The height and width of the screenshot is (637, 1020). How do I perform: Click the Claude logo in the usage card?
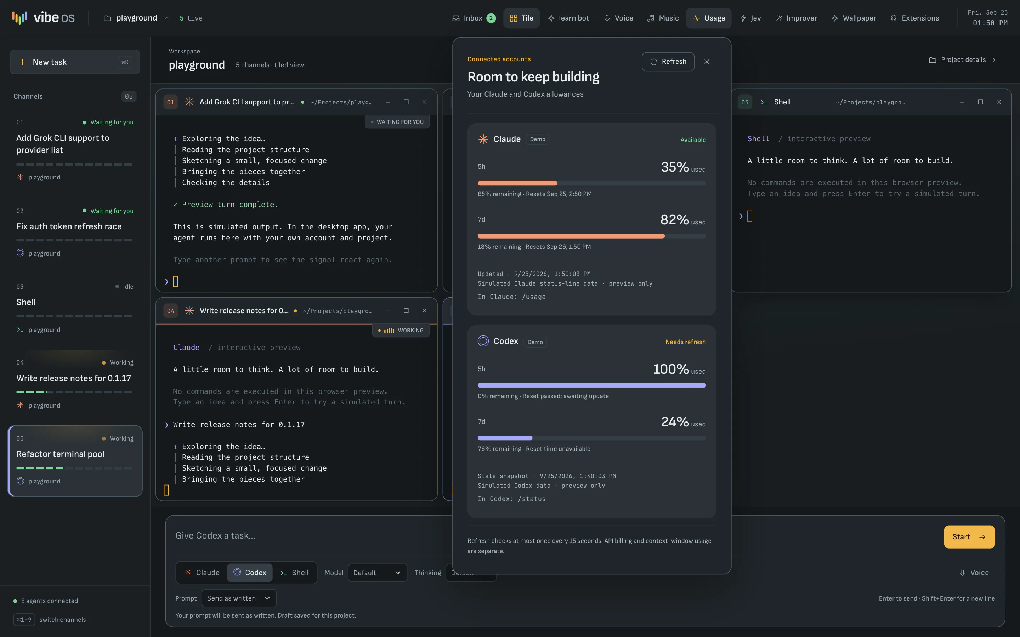483,139
